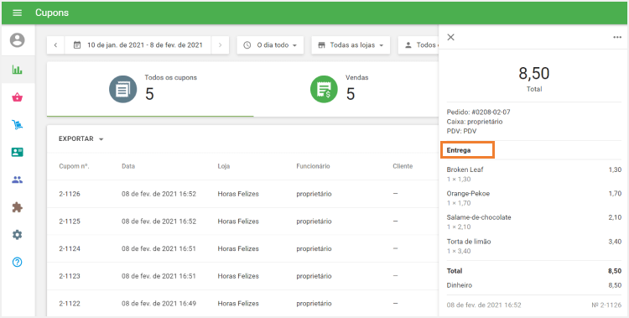
Task: Click the 'Pedido: #0208-02-07' text
Action: tap(479, 112)
